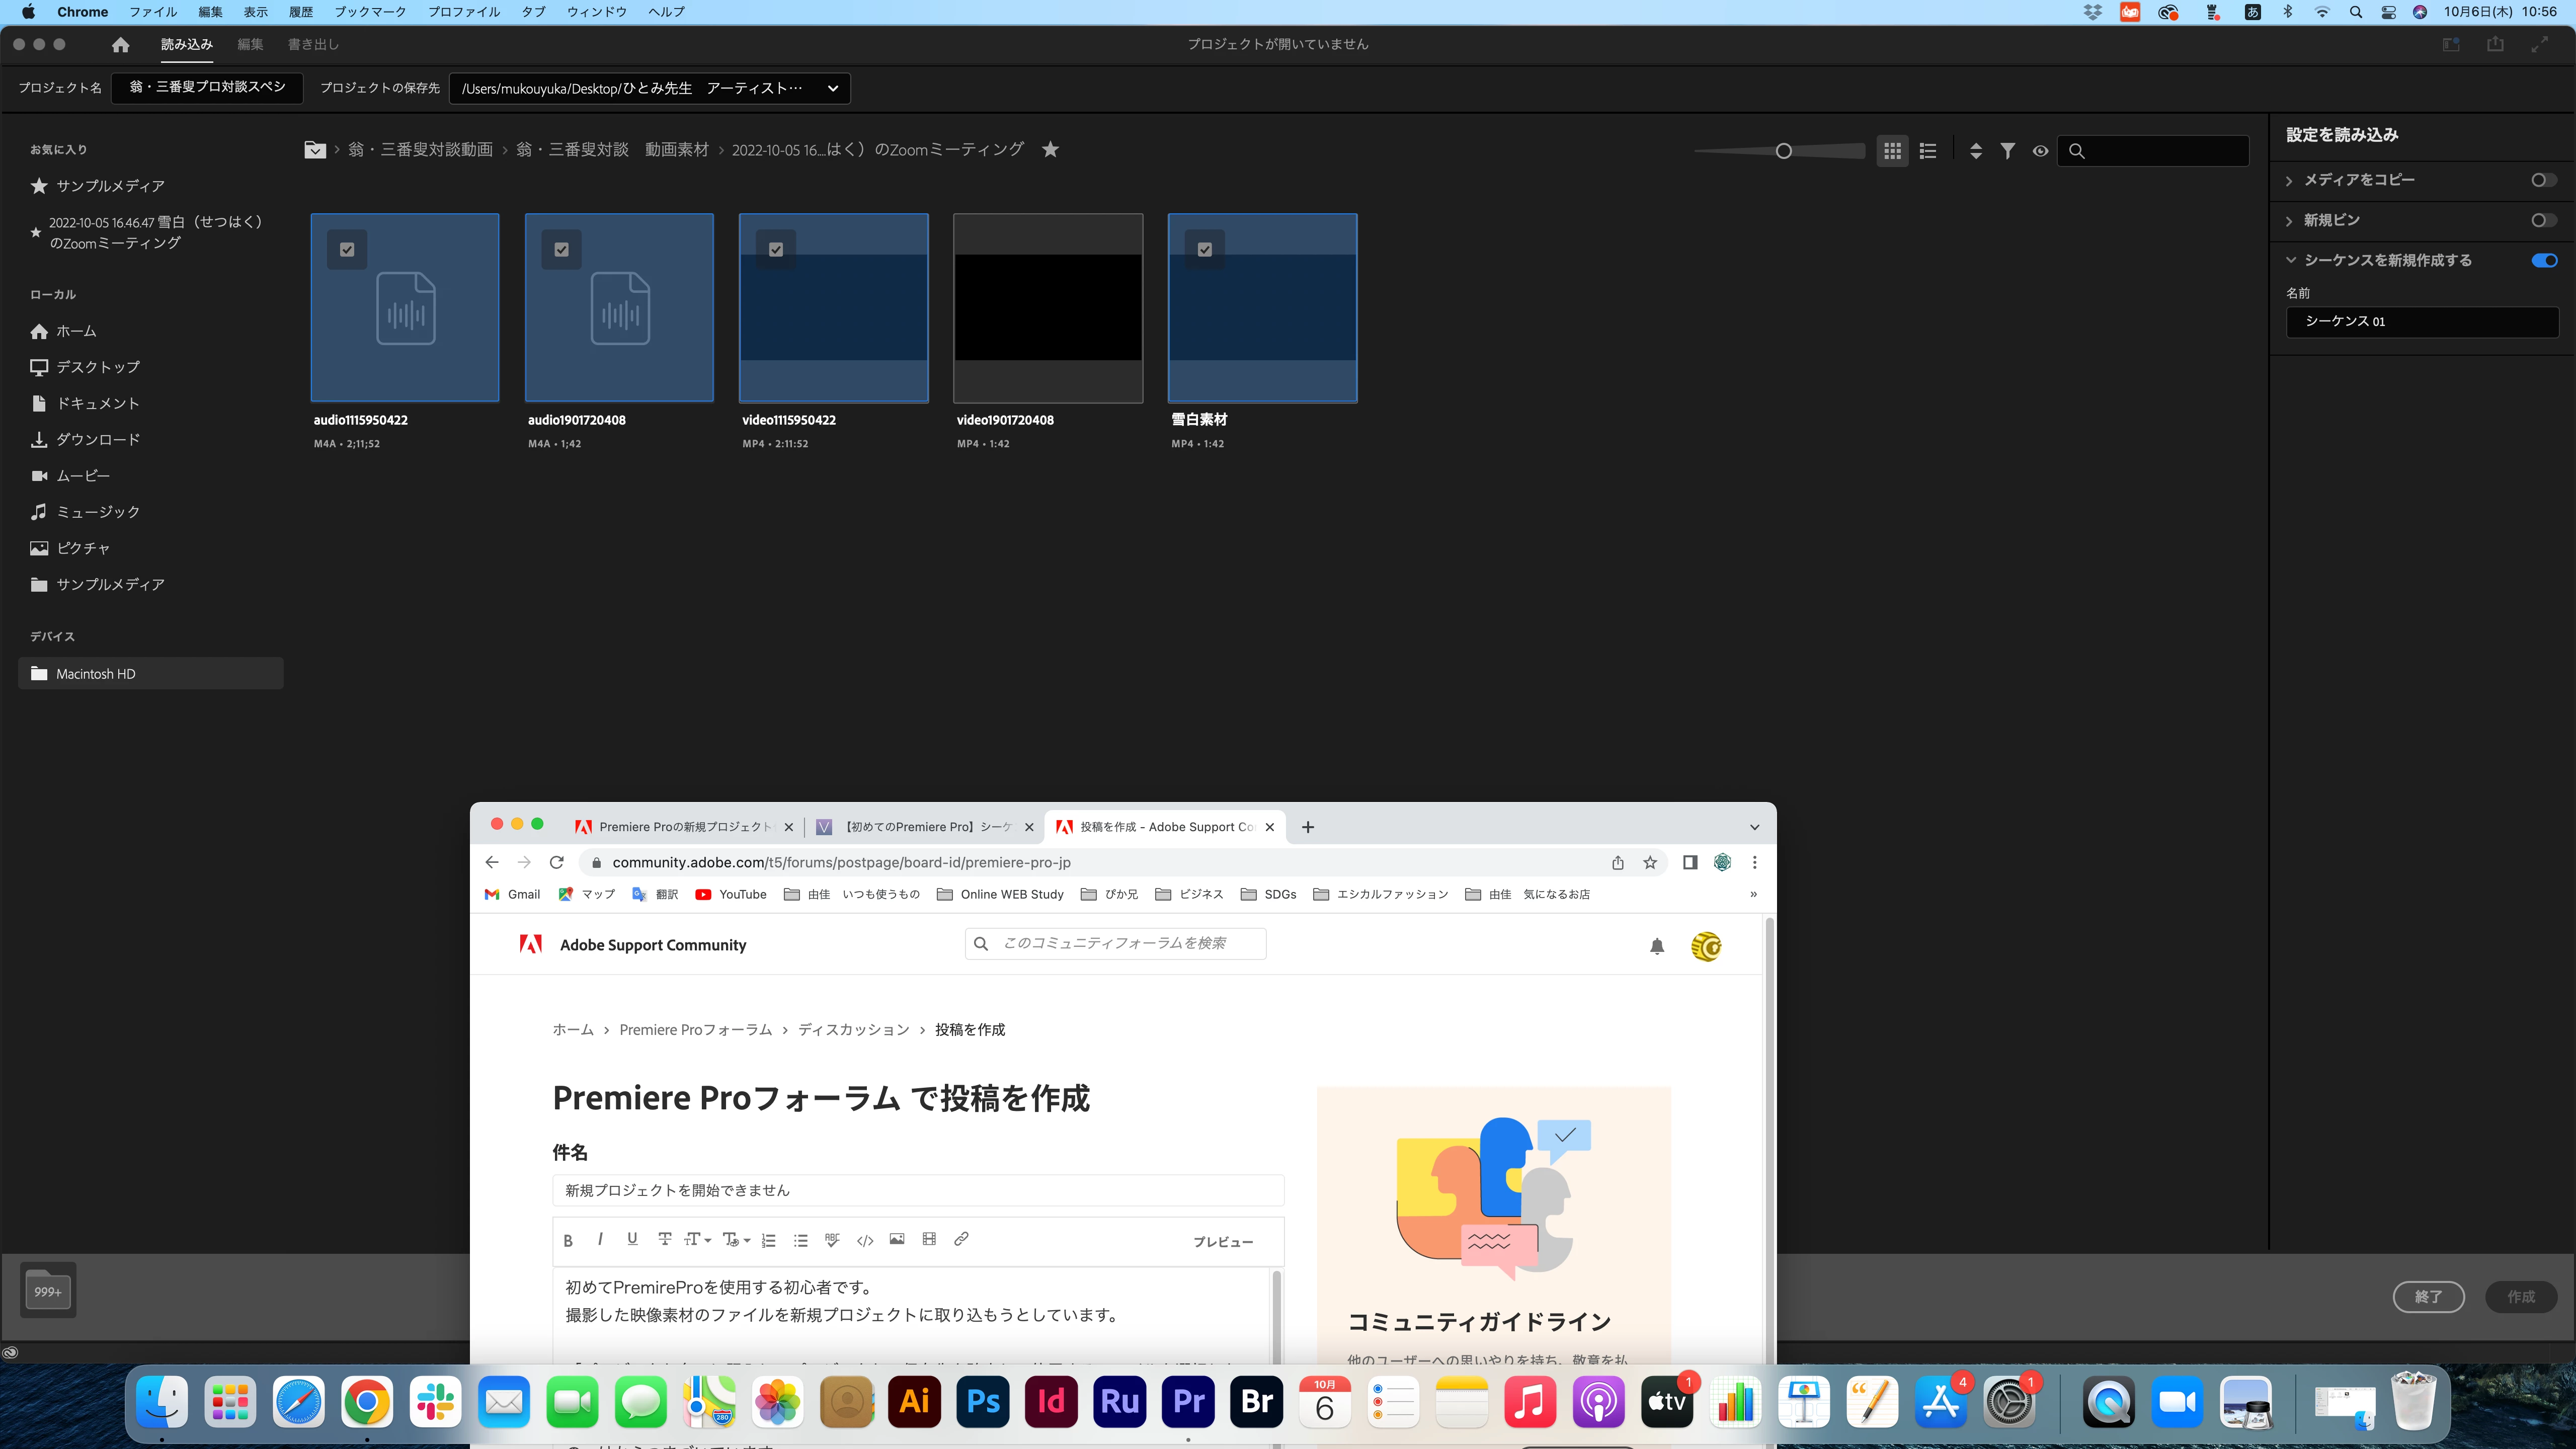This screenshot has width=2576, height=1449.
Task: Bookmark this page with the Chrome star
Action: coord(1650,862)
